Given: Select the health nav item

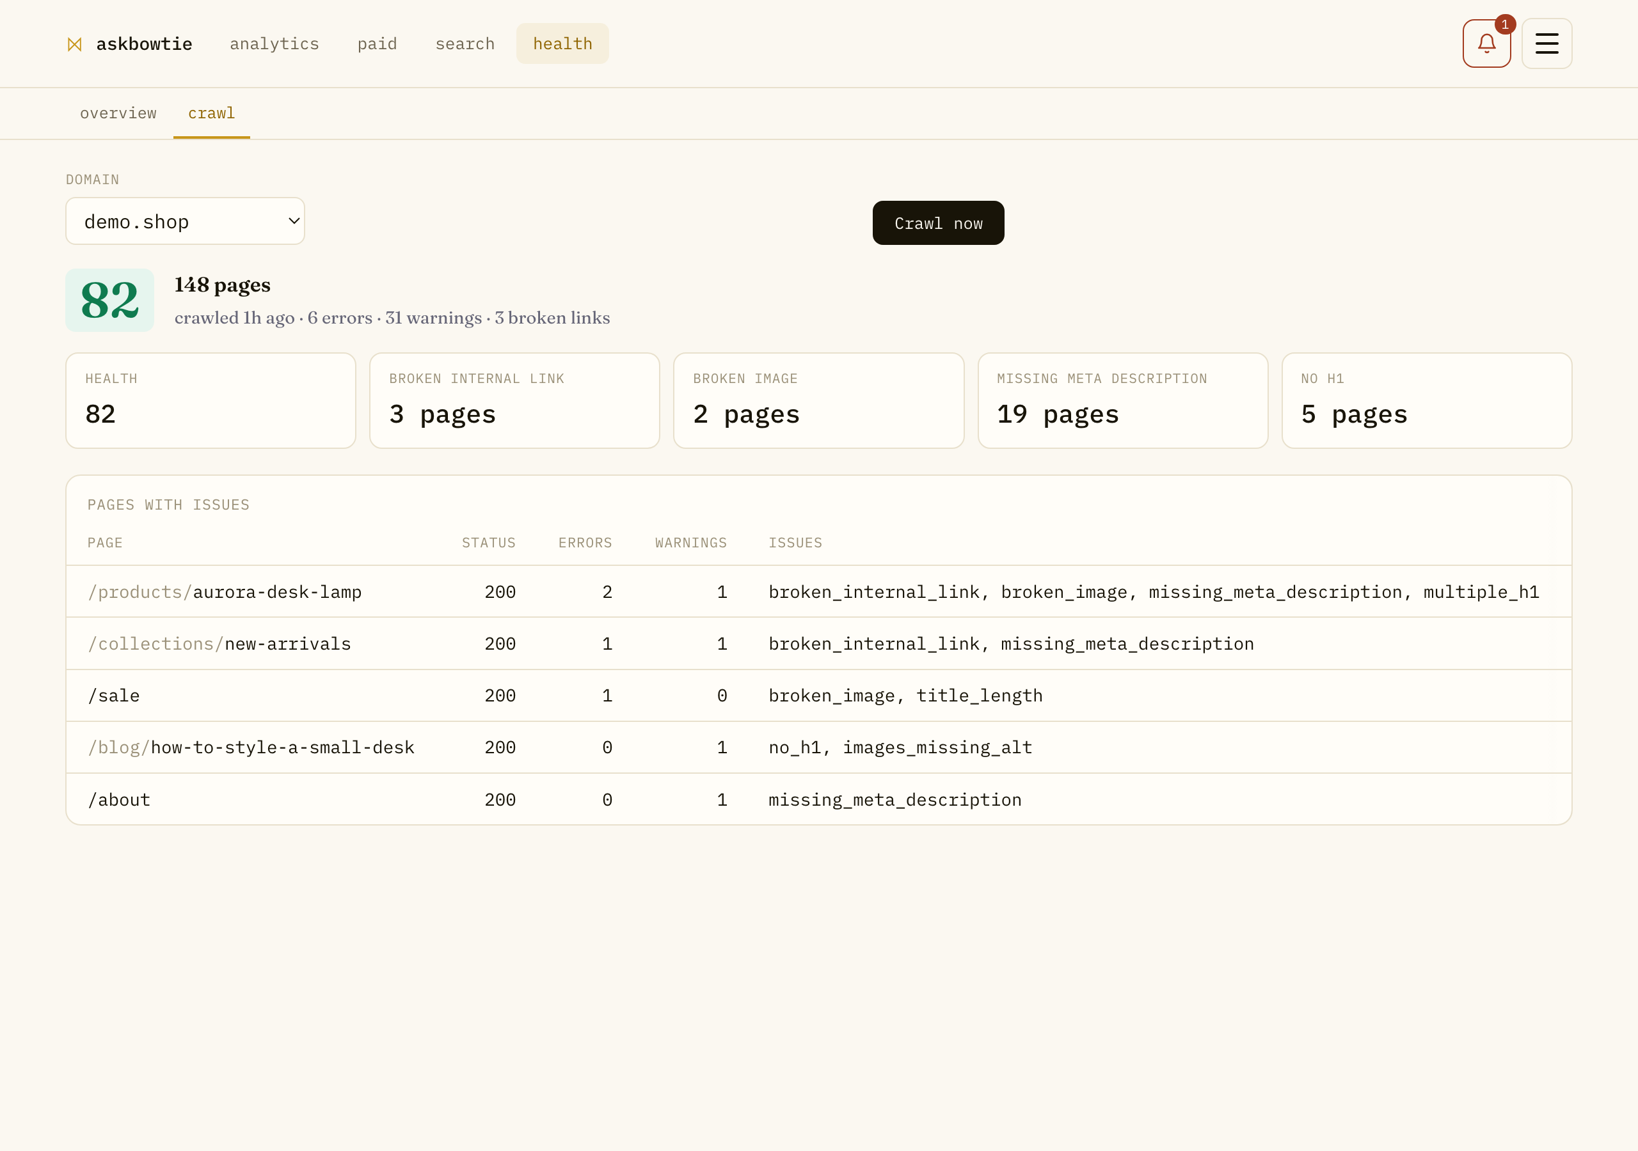Looking at the screenshot, I should [562, 43].
